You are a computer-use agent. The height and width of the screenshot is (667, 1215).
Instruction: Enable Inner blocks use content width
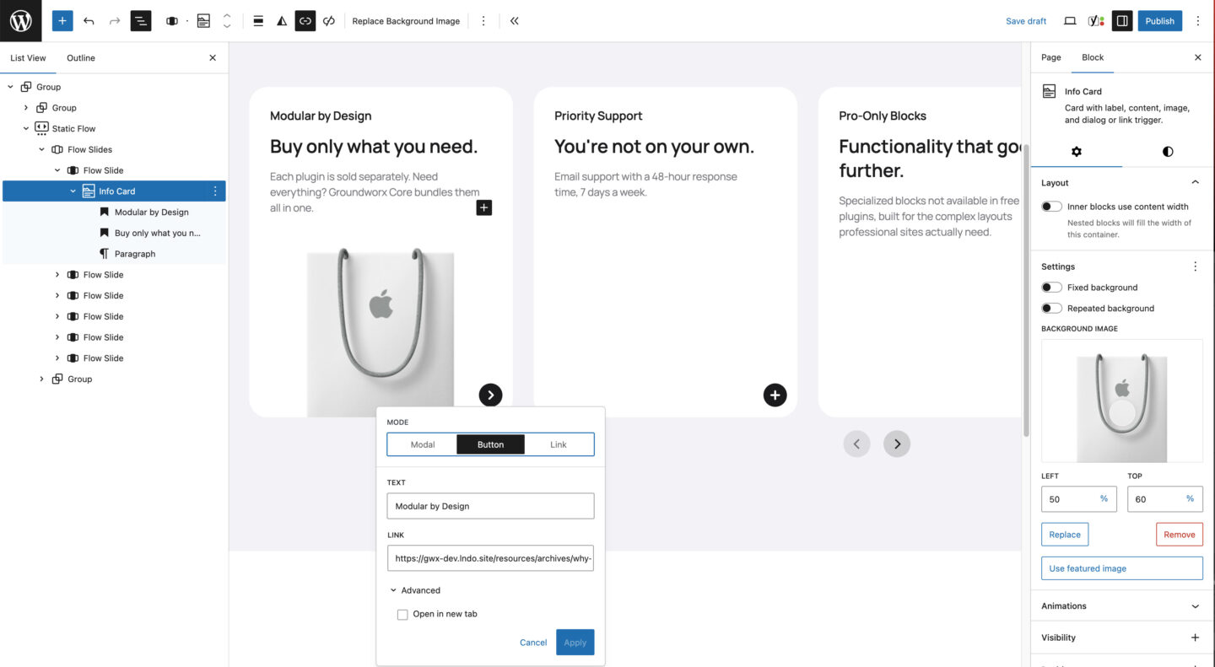click(x=1051, y=207)
